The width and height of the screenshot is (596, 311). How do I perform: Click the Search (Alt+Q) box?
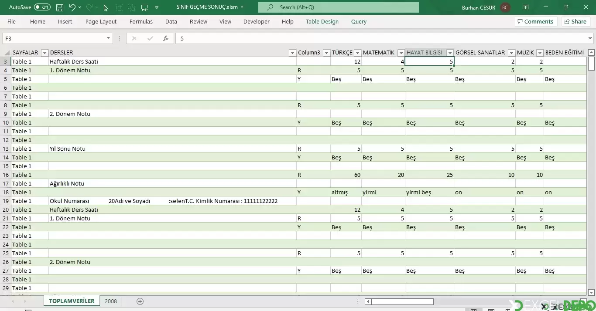tap(338, 7)
